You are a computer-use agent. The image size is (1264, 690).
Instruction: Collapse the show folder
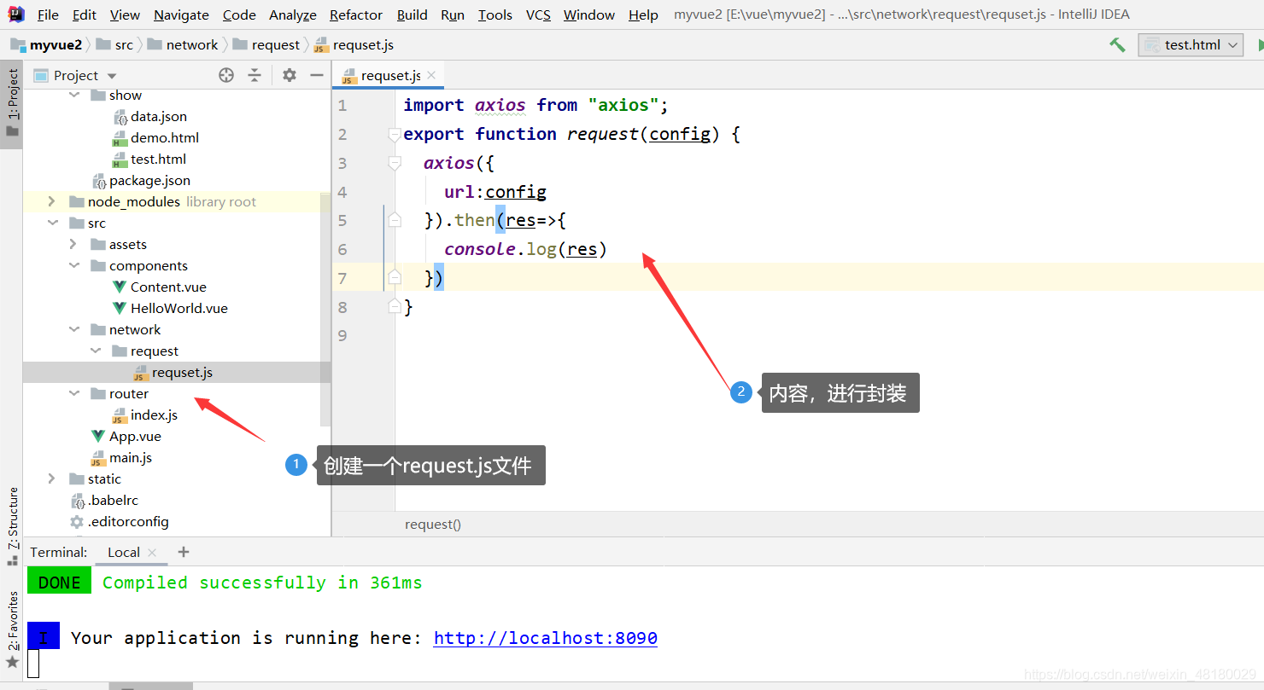[73, 96]
